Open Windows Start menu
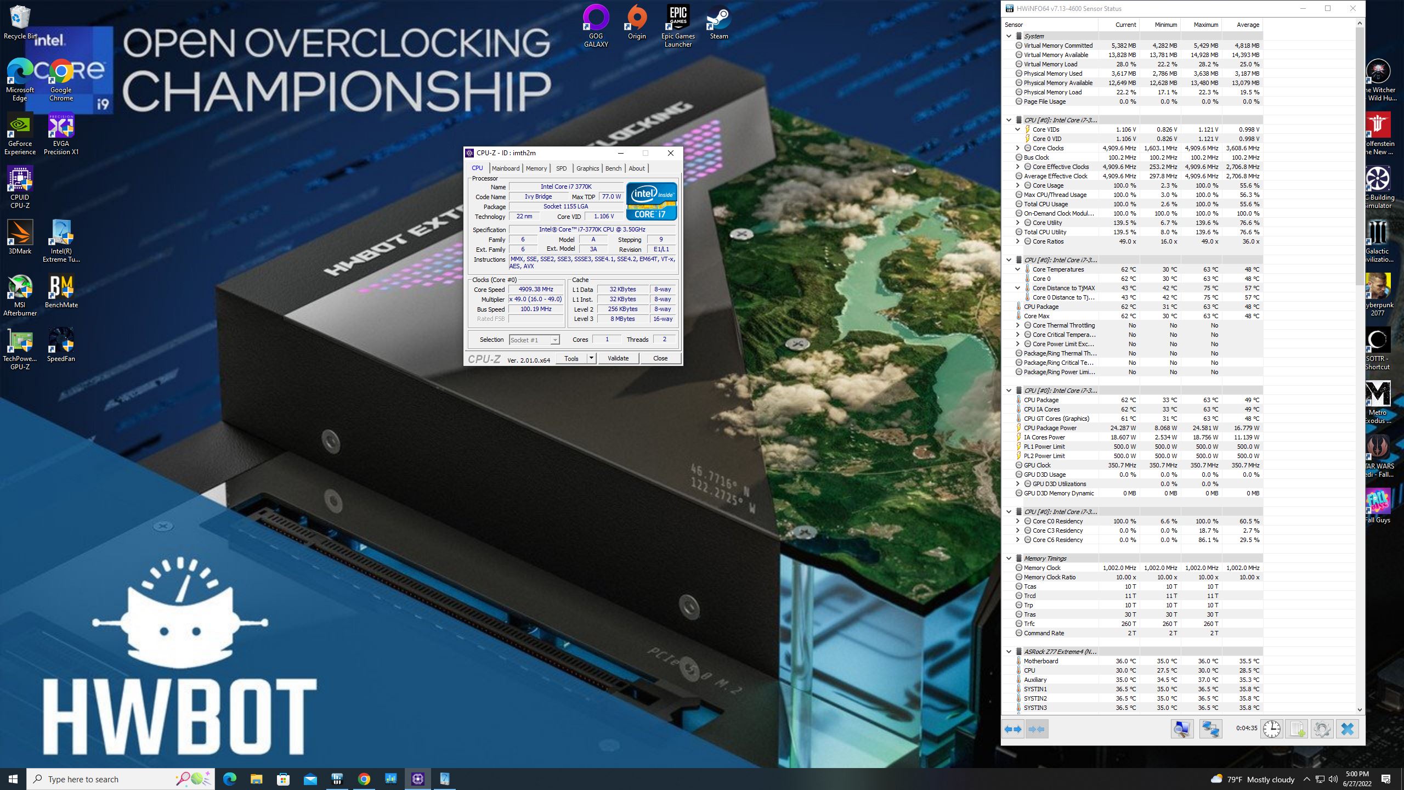Image resolution: width=1404 pixels, height=790 pixels. tap(13, 779)
